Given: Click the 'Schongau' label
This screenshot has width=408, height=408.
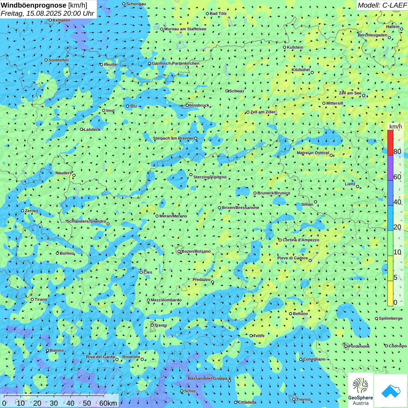Looking at the screenshot, I should pyautogui.click(x=136, y=4).
